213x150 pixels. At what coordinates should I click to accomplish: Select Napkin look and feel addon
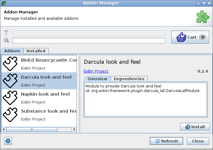tap(39, 98)
